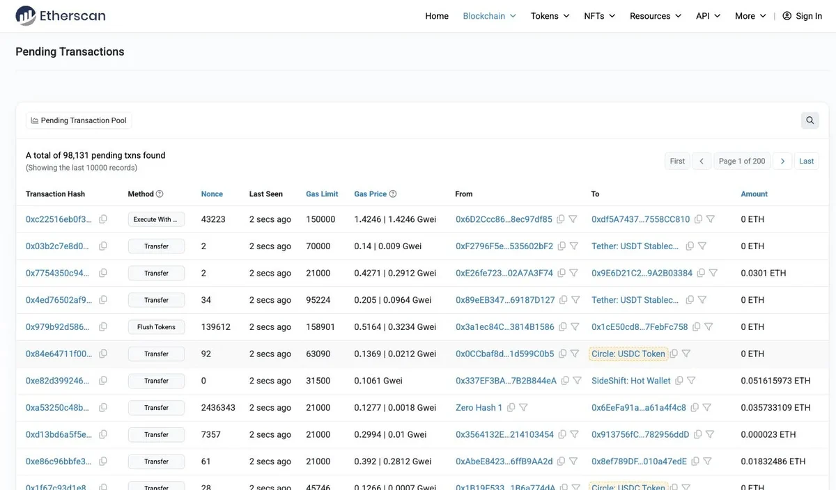Open Circle: USDC Token in 0x84e64711f00 row
Viewport: 836px width, 490px height.
tap(628, 354)
